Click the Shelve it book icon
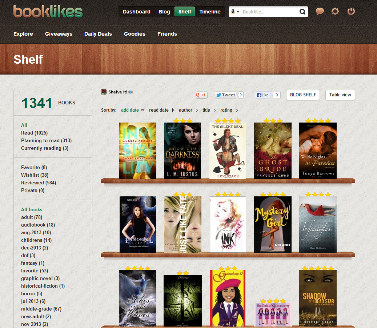 [x=104, y=92]
